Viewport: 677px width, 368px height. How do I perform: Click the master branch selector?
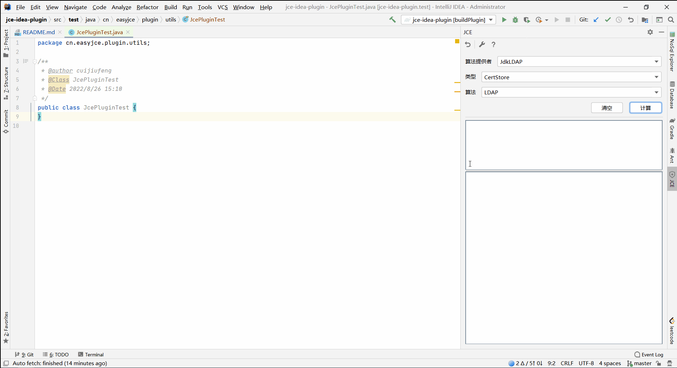(x=640, y=363)
